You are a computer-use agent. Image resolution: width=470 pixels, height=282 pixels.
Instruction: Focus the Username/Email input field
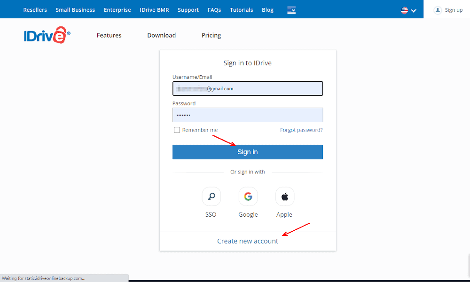point(248,88)
